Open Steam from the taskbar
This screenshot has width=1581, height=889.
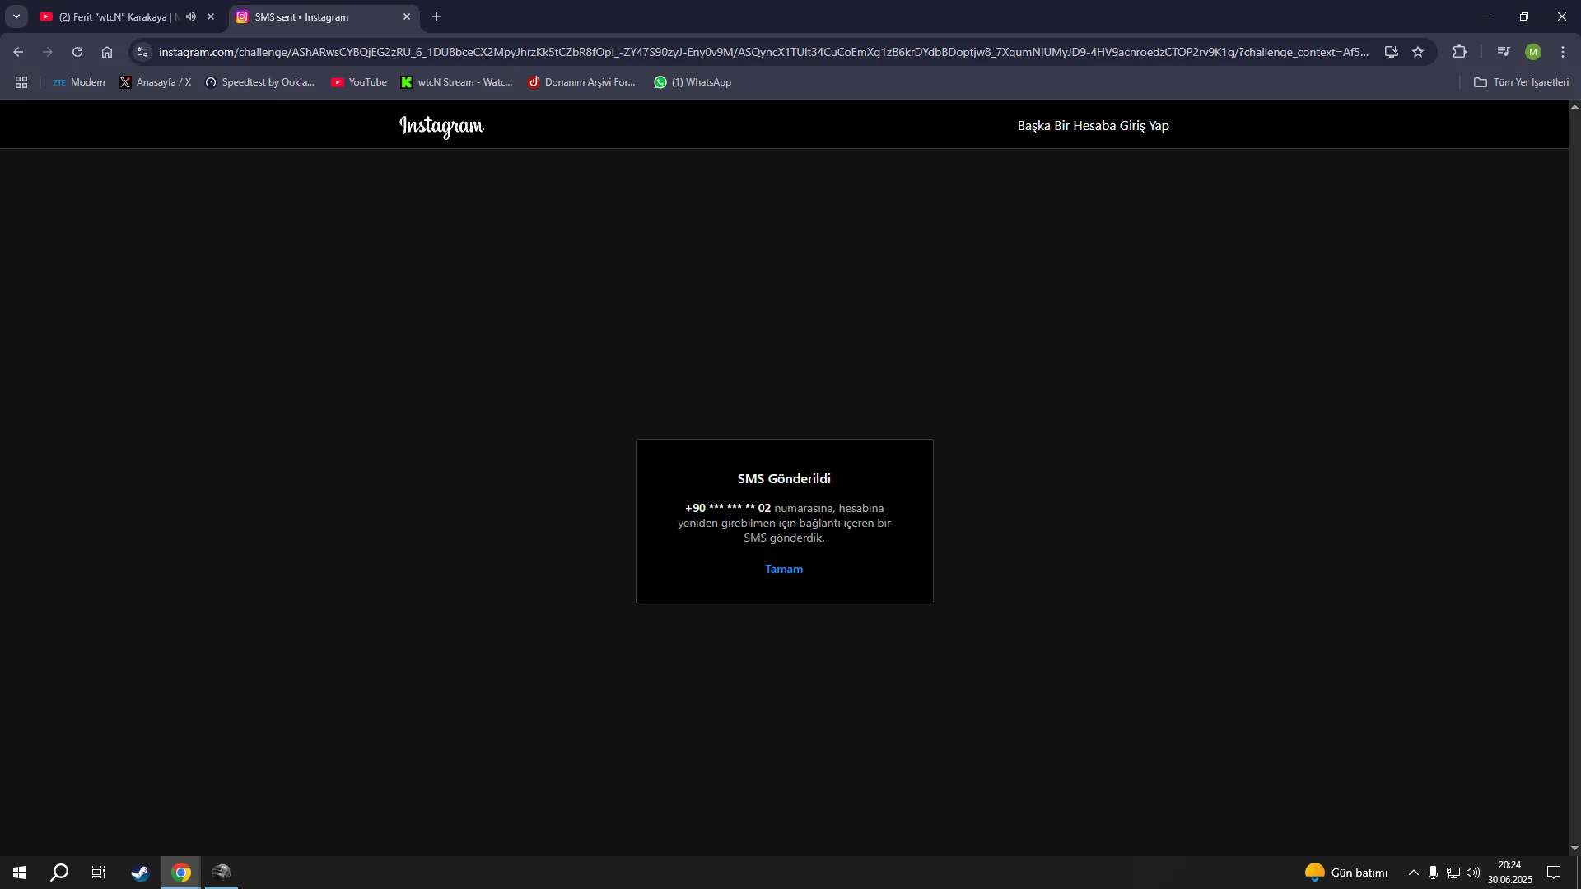[140, 873]
